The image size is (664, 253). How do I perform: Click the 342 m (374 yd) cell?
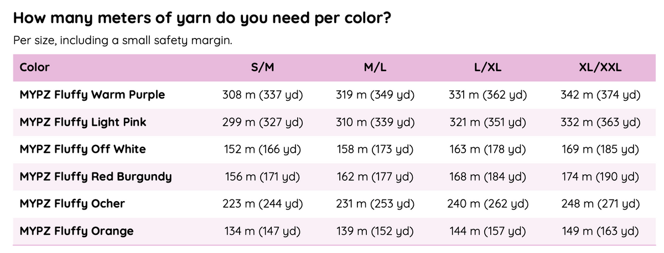(x=600, y=95)
